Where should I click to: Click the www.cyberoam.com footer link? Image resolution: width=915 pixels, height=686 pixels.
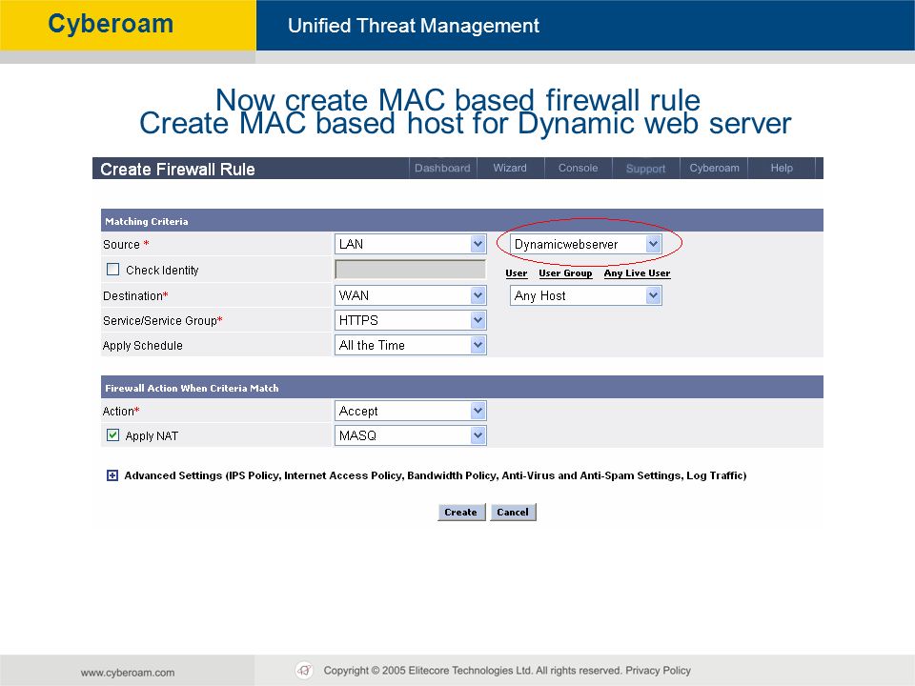pos(128,673)
